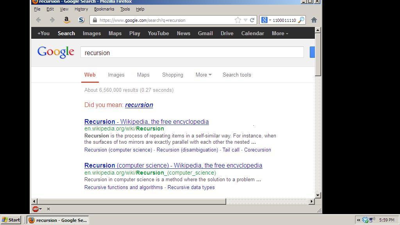Click the Google logo
This screenshot has height=225, width=400.
pyautogui.click(x=56, y=52)
